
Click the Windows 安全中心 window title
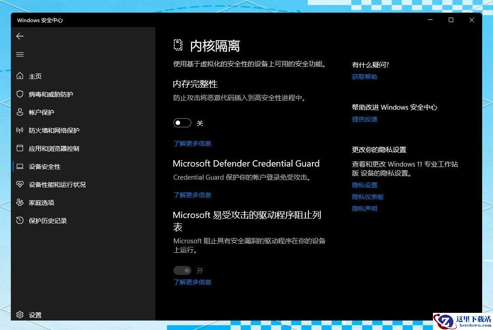(40, 20)
